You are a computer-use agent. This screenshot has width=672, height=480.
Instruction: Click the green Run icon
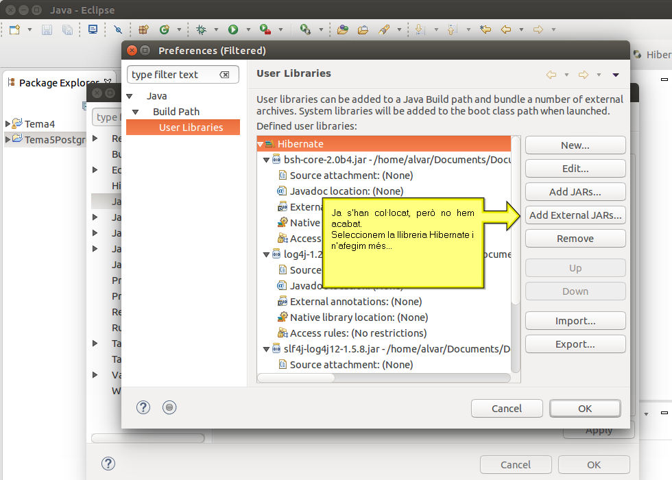pyautogui.click(x=232, y=29)
